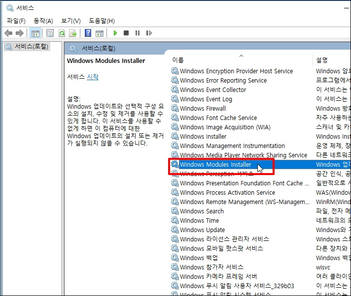Click gear icon beside Windows Event Log
The width and height of the screenshot is (351, 296).
click(x=175, y=99)
